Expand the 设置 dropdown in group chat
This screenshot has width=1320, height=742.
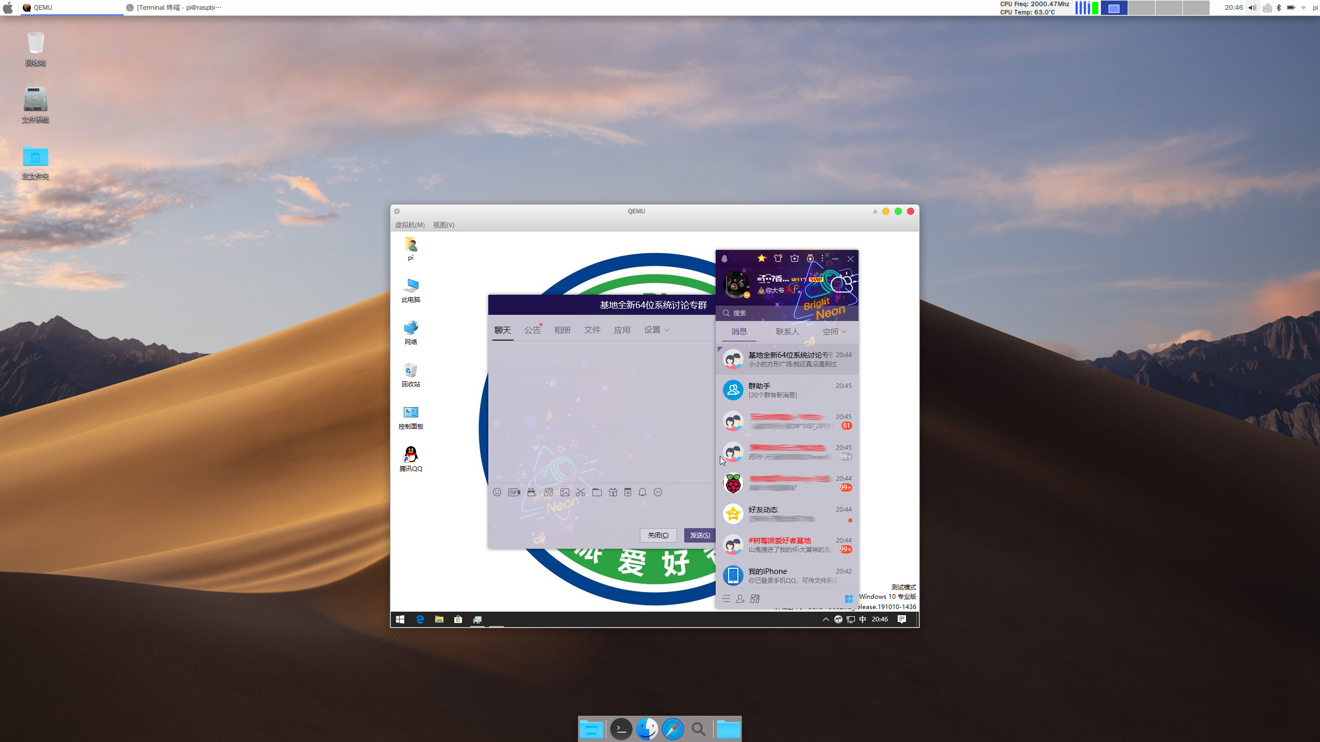tap(656, 330)
